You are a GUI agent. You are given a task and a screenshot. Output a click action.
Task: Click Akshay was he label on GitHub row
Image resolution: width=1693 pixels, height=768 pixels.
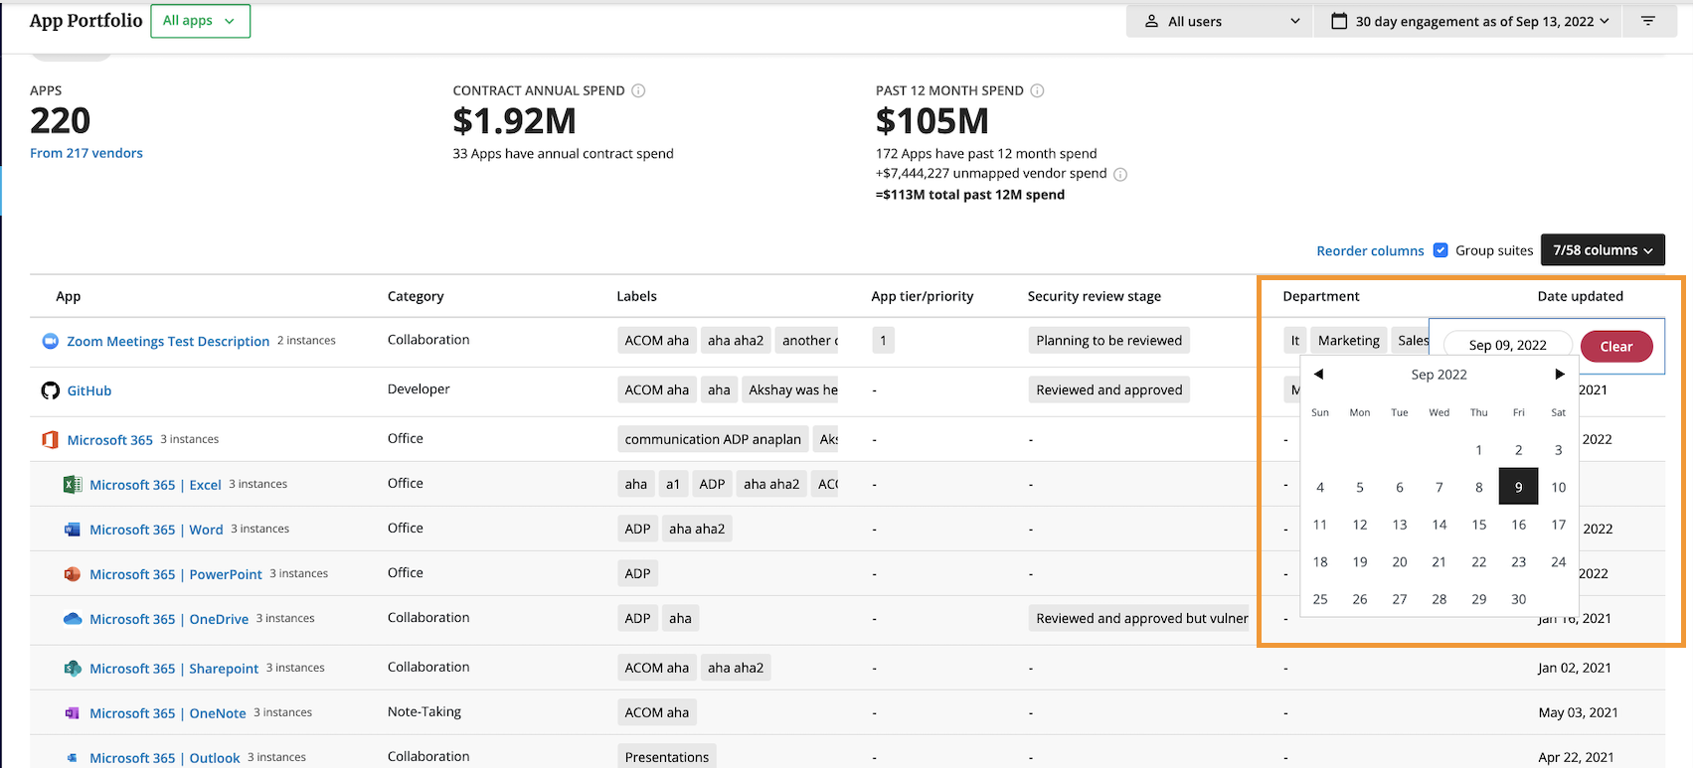click(x=792, y=389)
